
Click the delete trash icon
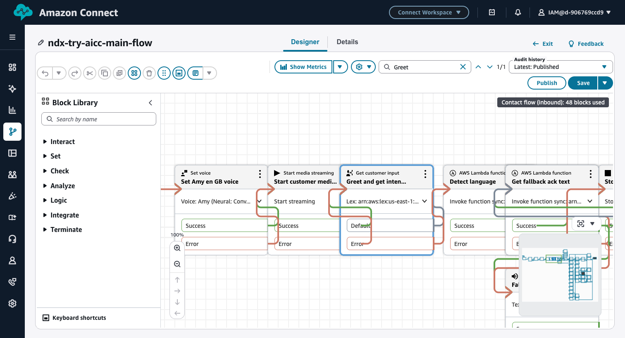pos(149,73)
